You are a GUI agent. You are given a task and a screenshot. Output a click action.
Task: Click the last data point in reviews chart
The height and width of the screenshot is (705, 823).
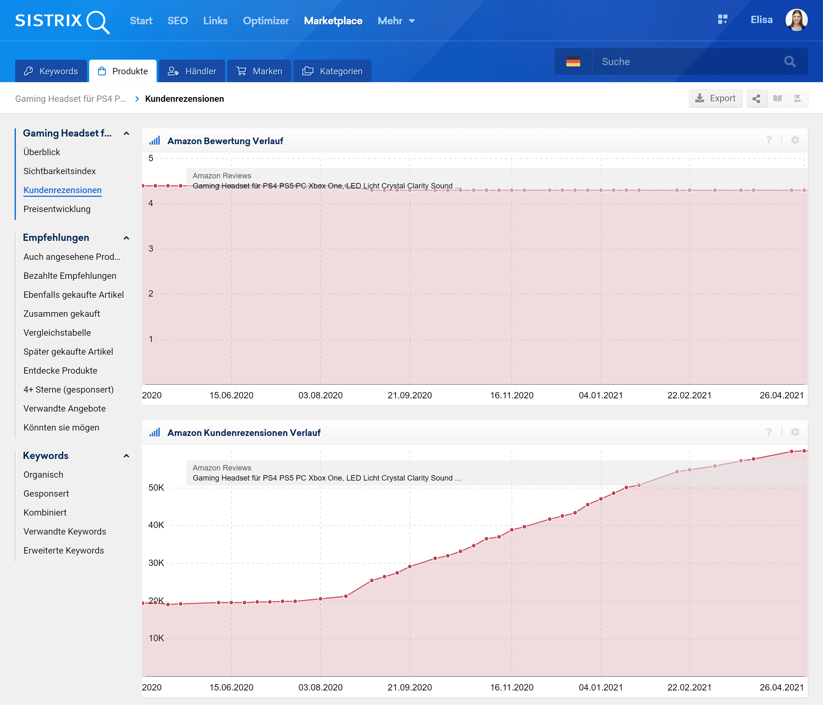click(x=804, y=451)
